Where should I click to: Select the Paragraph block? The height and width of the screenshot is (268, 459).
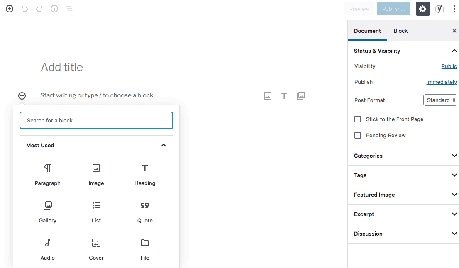tap(47, 175)
